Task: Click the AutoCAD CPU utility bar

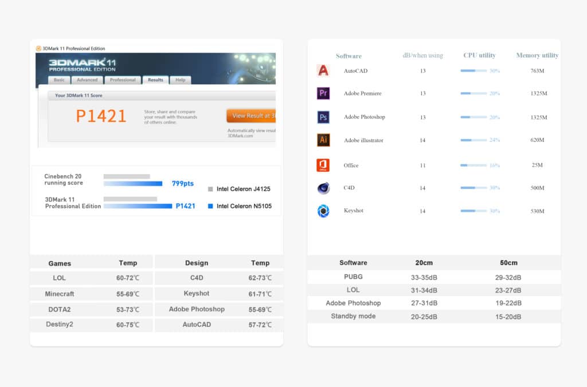Action: (473, 70)
